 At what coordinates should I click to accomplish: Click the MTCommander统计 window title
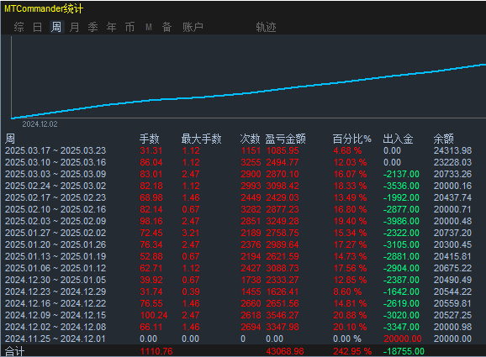(44, 8)
